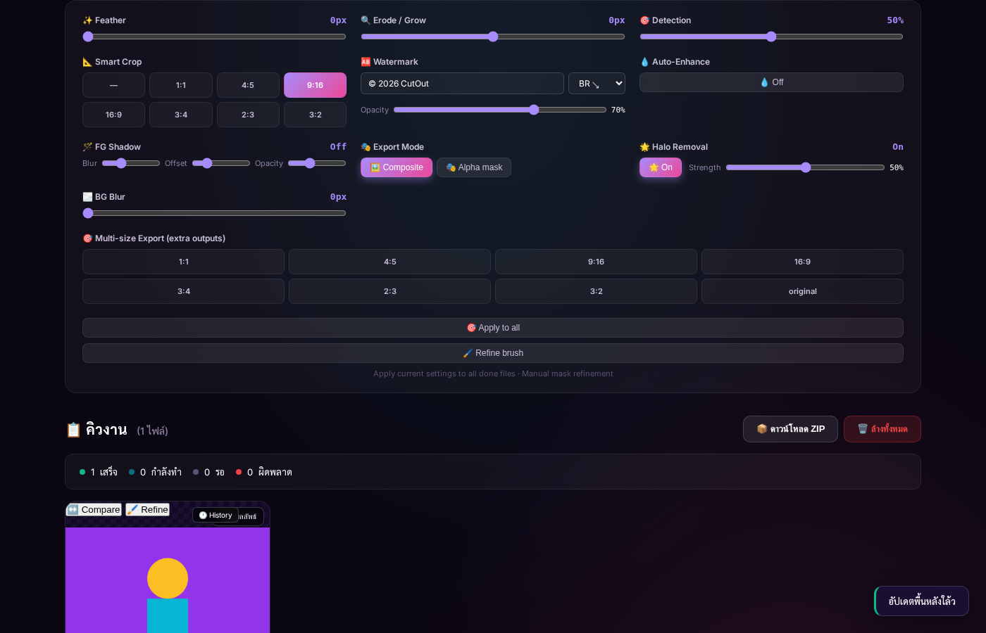Image resolution: width=986 pixels, height=633 pixels.
Task: Click the queue clipboard icon
Action: (73, 430)
